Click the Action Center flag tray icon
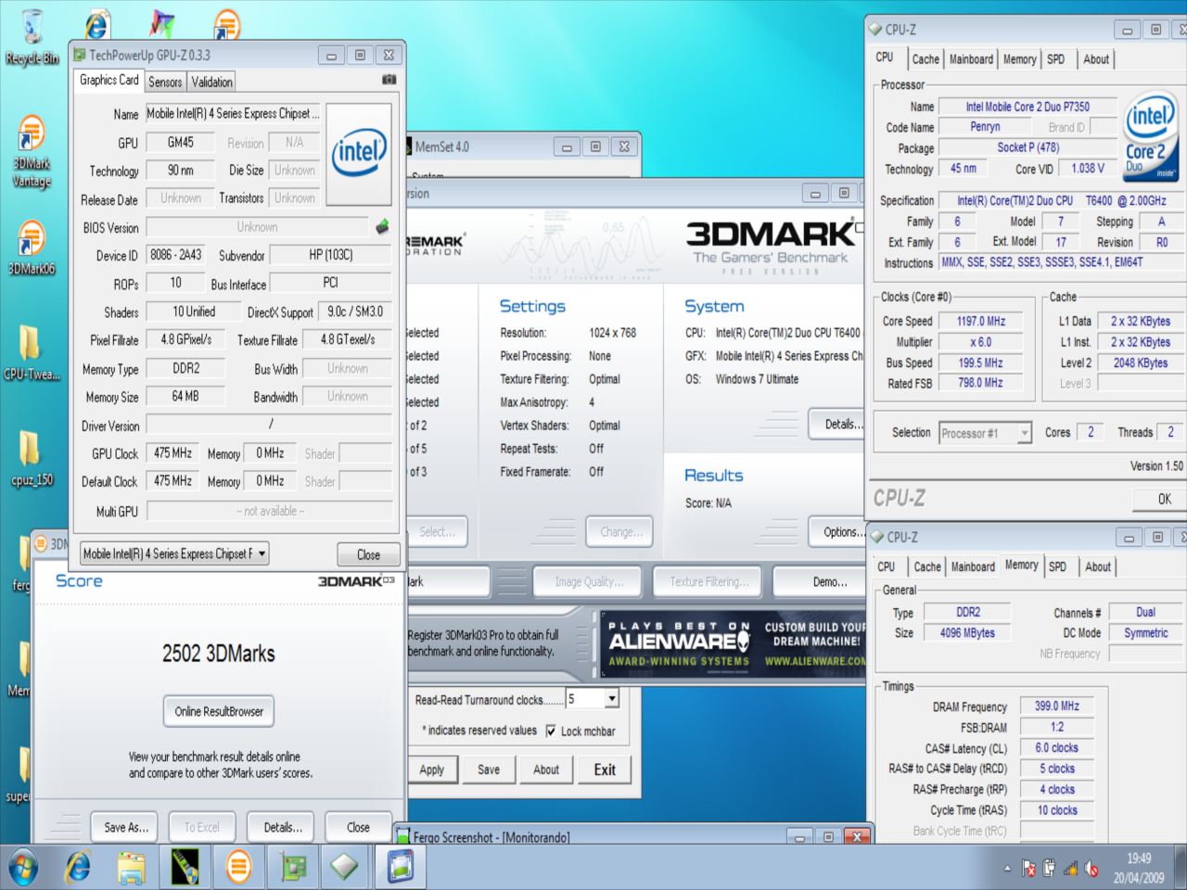 (1028, 869)
